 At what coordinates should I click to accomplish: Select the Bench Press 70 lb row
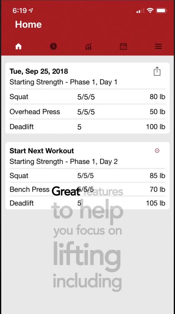[87, 189]
